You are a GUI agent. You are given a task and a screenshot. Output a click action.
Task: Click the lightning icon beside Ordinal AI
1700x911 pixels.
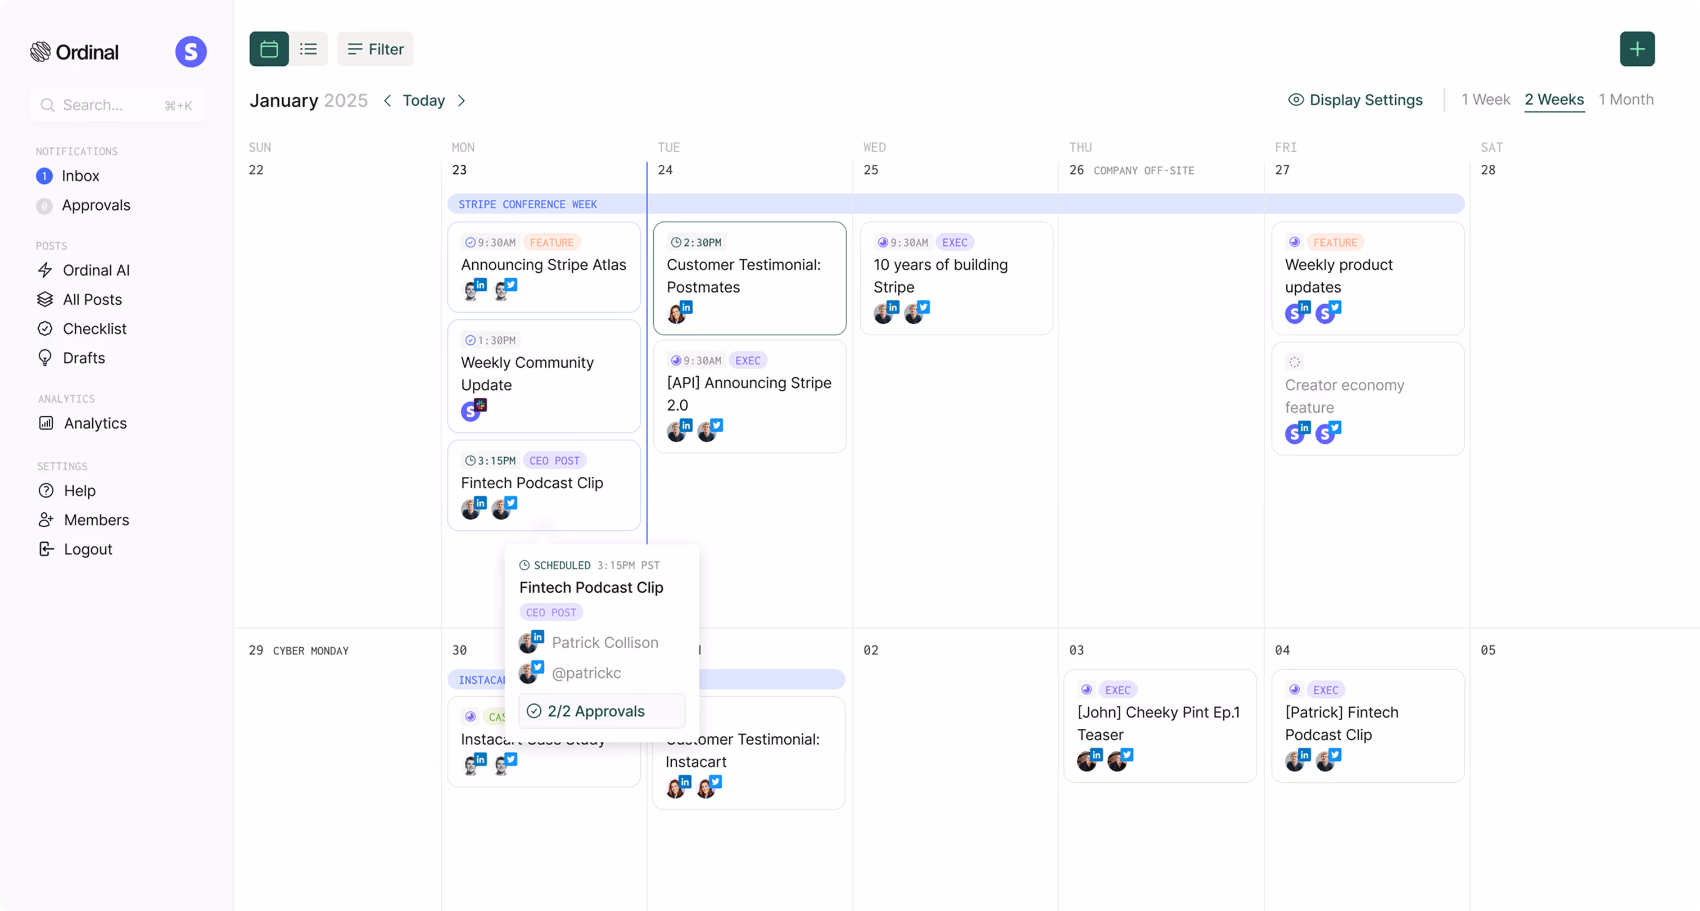tap(45, 270)
